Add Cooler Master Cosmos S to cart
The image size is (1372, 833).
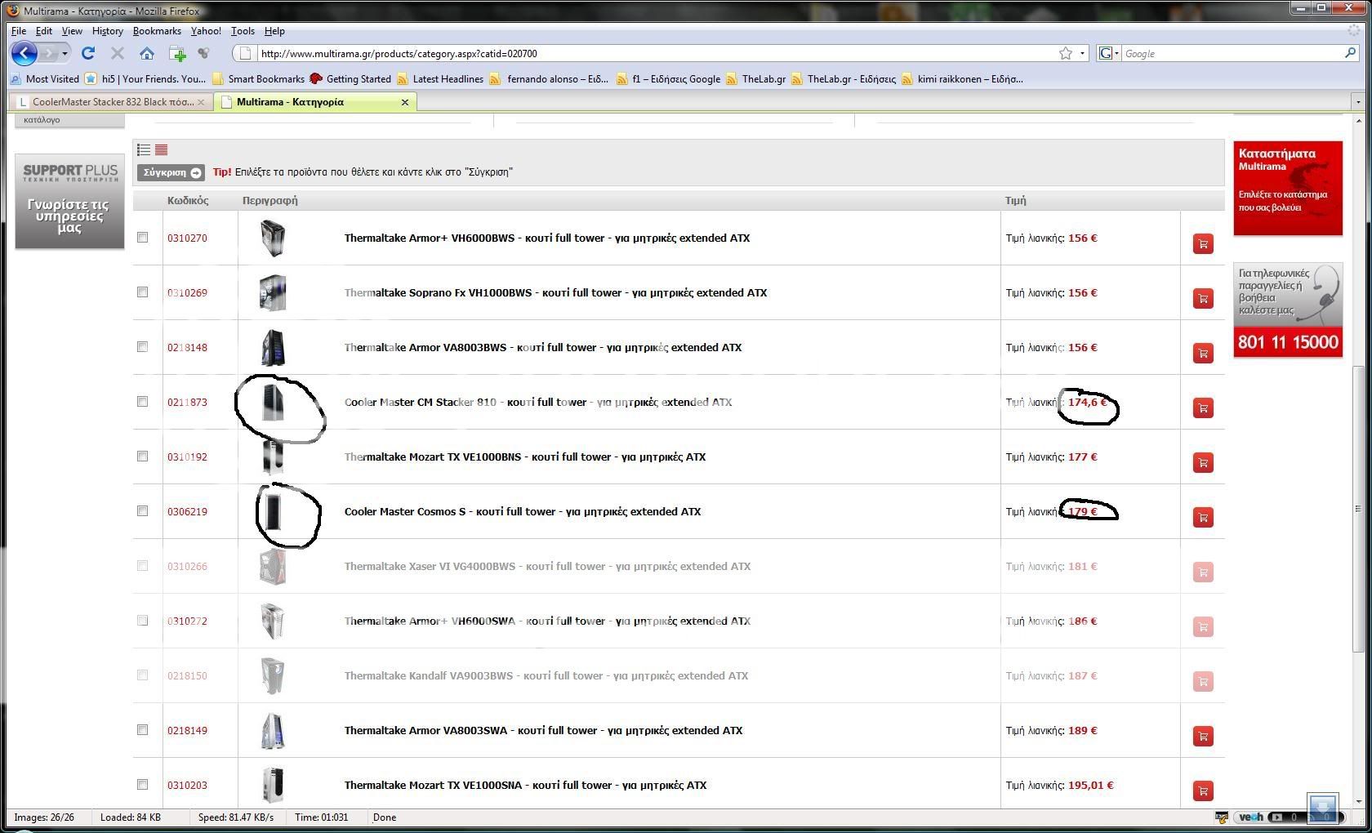[x=1202, y=517]
